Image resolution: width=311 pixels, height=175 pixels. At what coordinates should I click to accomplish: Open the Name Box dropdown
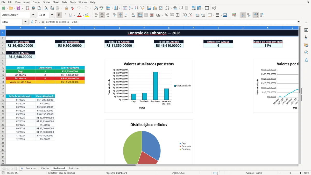(25, 22)
